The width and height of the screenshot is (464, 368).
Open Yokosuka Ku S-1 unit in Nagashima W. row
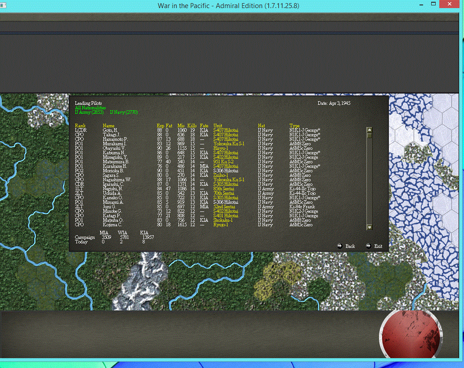pyautogui.click(x=229, y=180)
